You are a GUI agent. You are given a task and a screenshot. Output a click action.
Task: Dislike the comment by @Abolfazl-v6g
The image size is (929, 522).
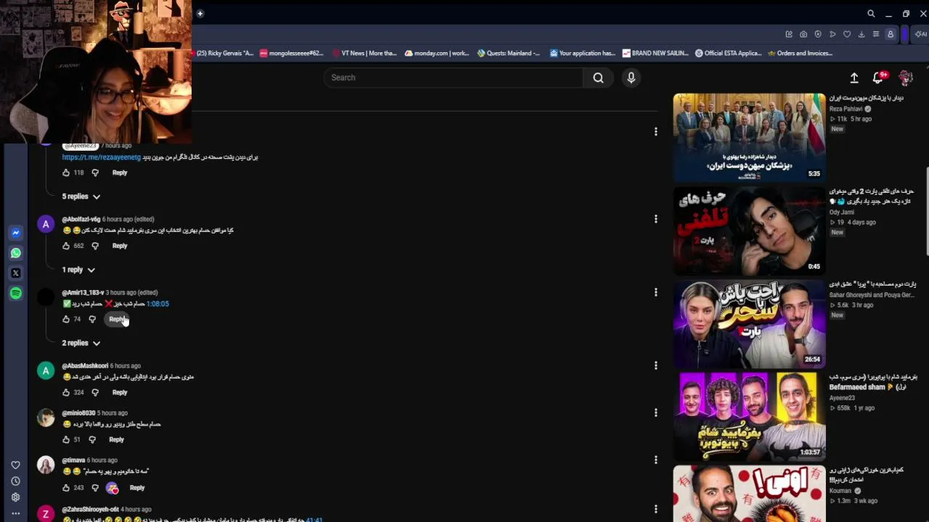95,246
